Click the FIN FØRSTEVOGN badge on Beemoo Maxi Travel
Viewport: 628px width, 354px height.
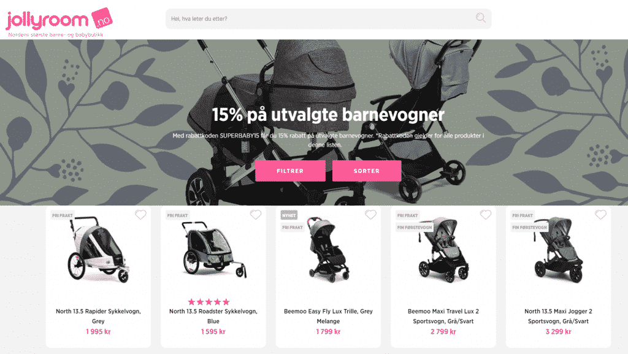point(415,227)
